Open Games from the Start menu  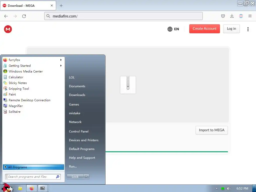(74, 104)
